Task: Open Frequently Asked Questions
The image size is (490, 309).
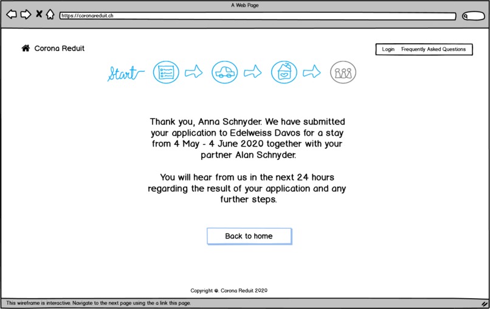Action: [x=433, y=49]
